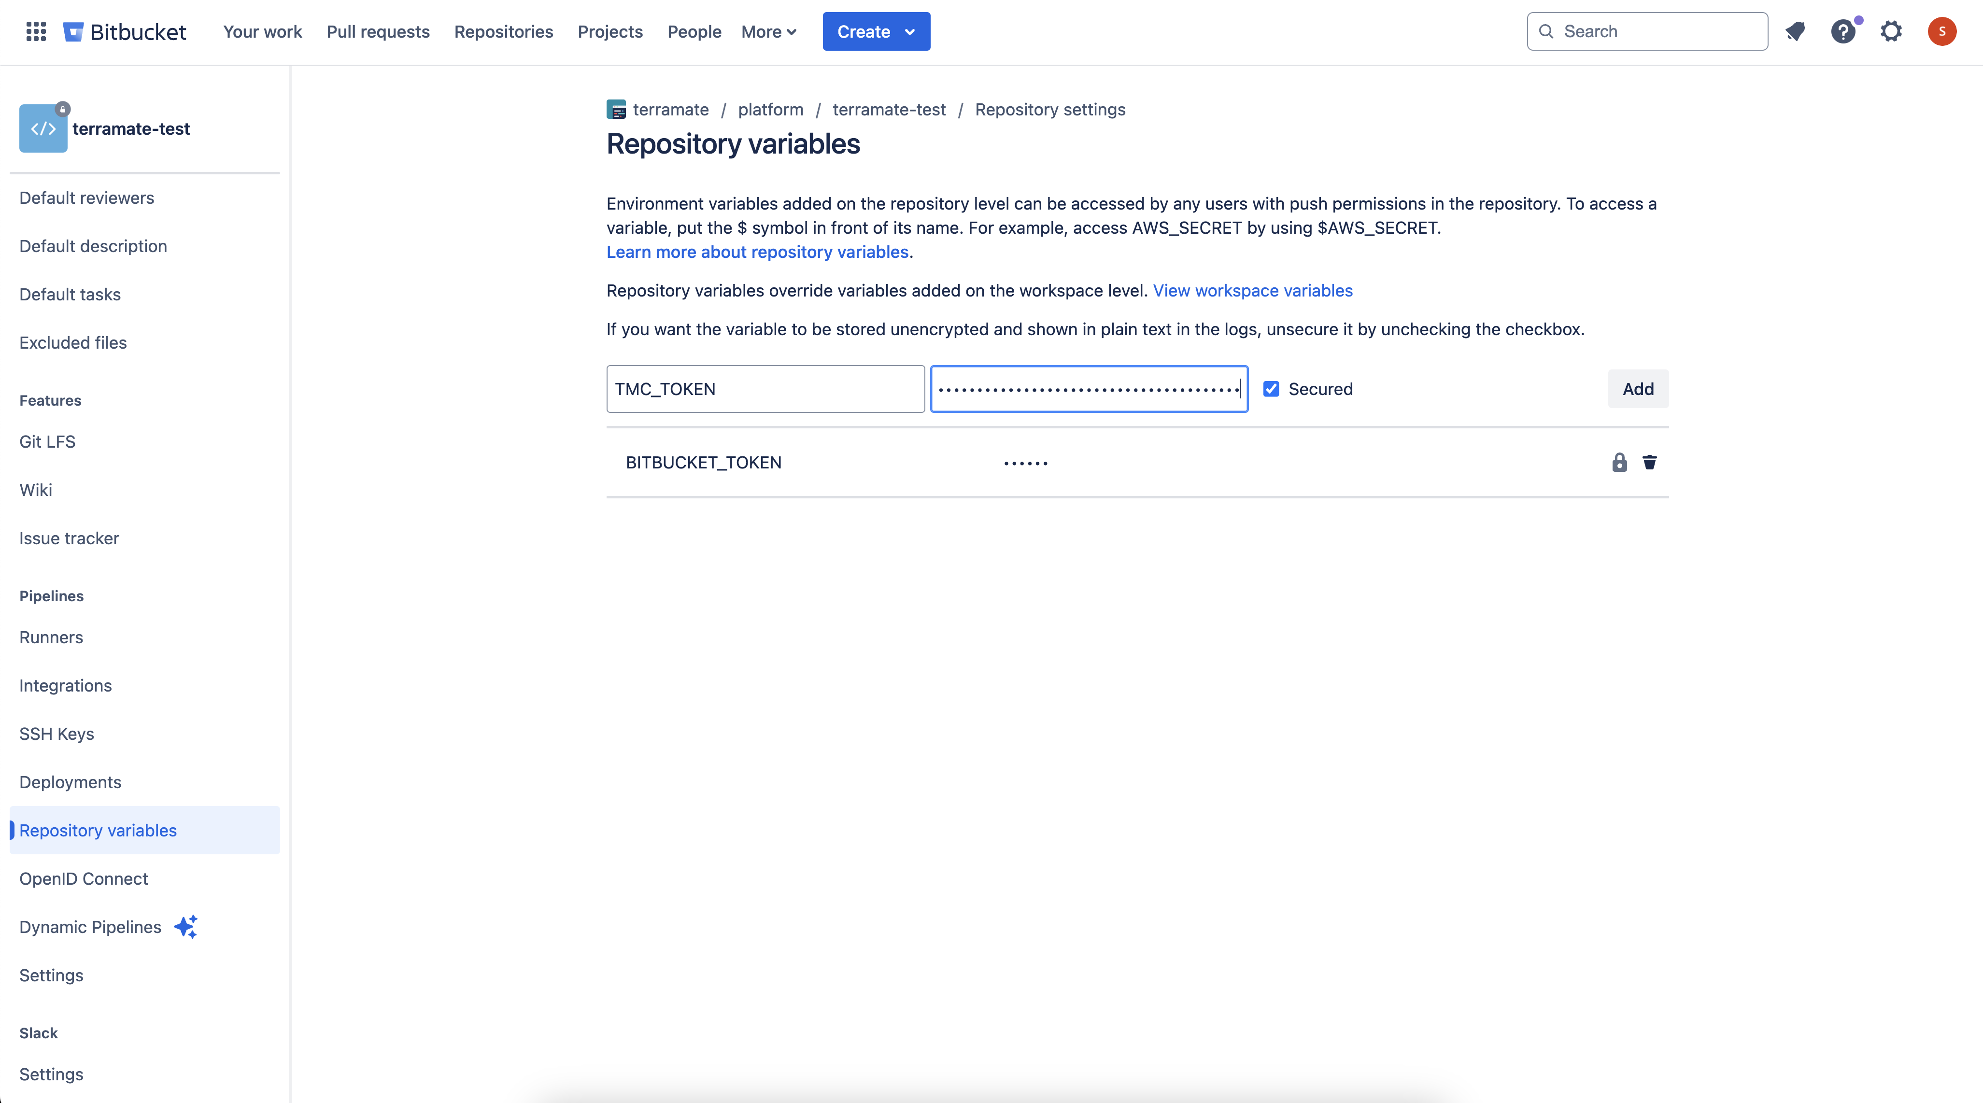Open Projects in top navigation

point(609,31)
